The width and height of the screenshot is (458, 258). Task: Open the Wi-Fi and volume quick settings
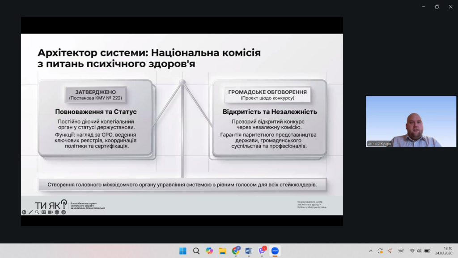(420, 251)
